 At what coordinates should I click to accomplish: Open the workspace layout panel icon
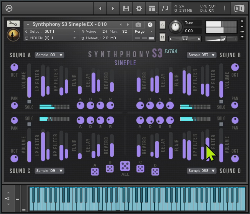click(152, 8)
